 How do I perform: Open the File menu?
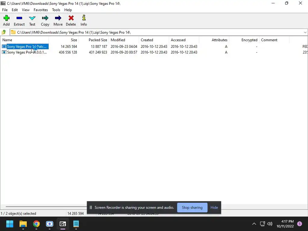[5, 10]
